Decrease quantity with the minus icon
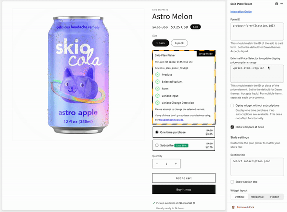The width and height of the screenshot is (287, 212). (157, 164)
